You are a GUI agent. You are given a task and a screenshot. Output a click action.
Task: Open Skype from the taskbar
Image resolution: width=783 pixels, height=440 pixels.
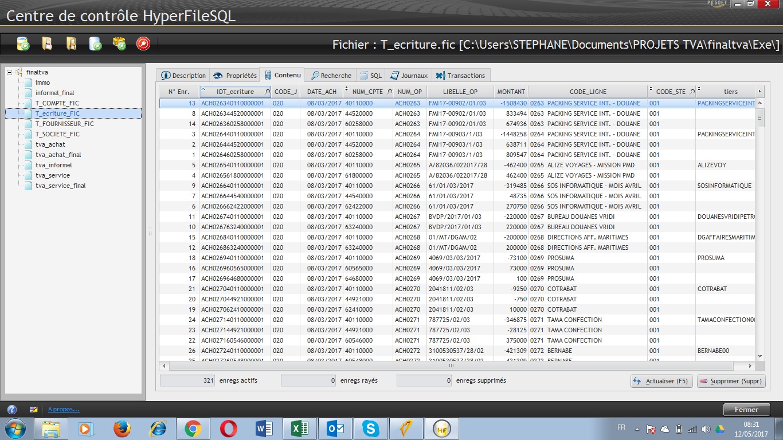coord(370,428)
